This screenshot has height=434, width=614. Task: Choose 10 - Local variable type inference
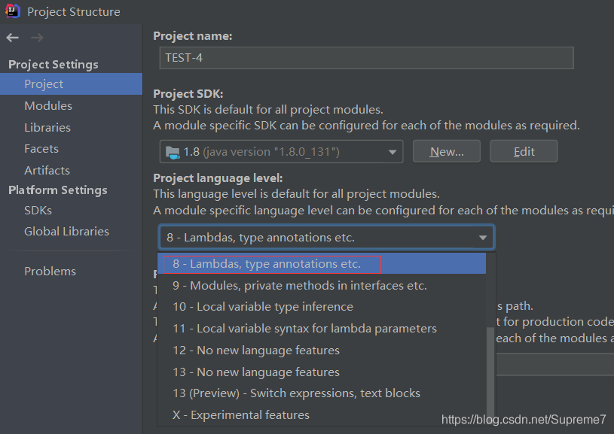pos(262,307)
